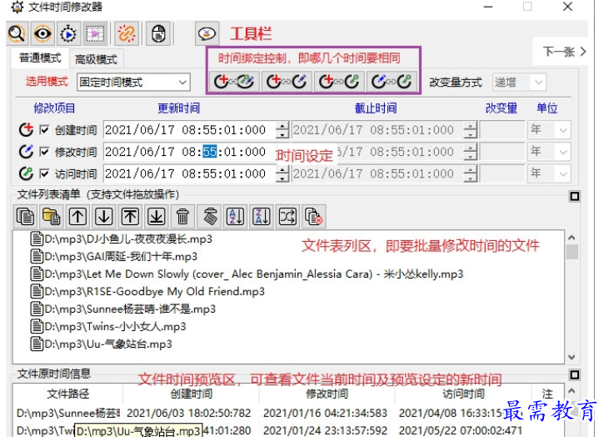
Task: Bind modification time with access time
Action: coord(392,82)
